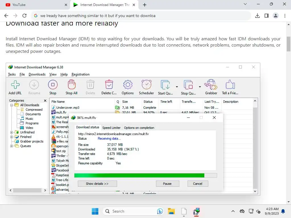Click the taskbar Search box
The height and width of the screenshot is (218, 291).
click(x=133, y=211)
